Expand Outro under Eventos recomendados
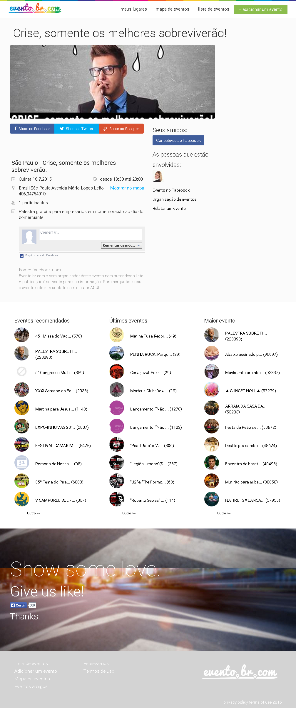Viewport: 296px width, 708px height. pos(34,513)
